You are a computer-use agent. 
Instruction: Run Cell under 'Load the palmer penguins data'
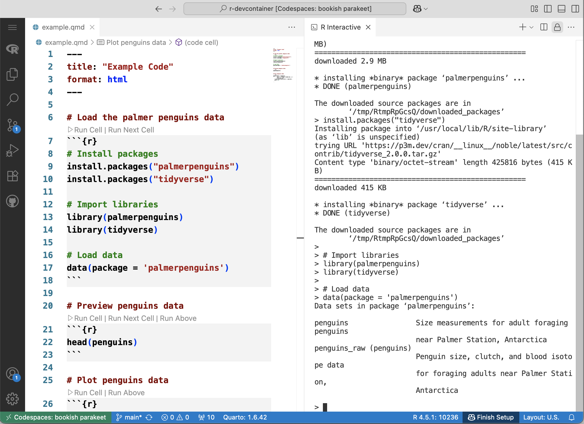(x=85, y=130)
